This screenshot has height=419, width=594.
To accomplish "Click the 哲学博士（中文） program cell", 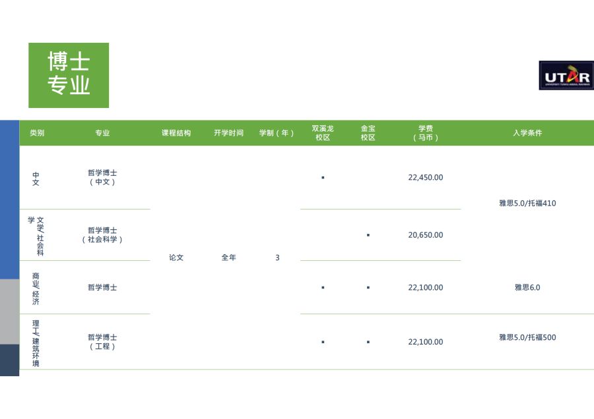I will [102, 177].
